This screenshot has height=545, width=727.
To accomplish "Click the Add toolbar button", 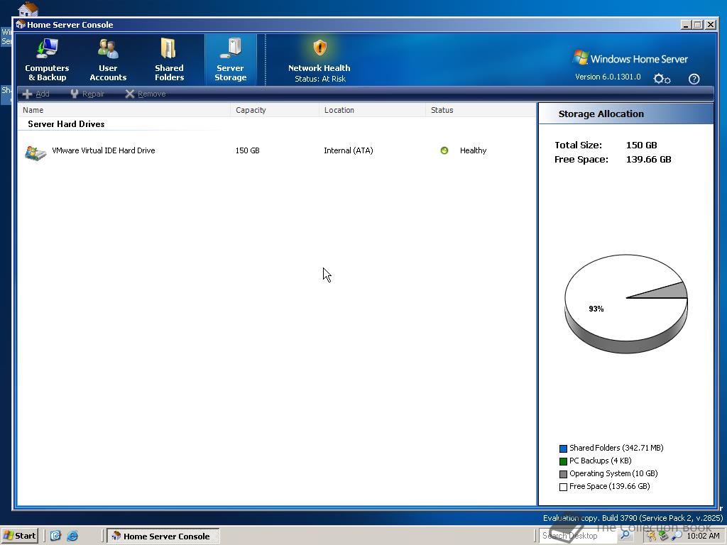I will (35, 94).
